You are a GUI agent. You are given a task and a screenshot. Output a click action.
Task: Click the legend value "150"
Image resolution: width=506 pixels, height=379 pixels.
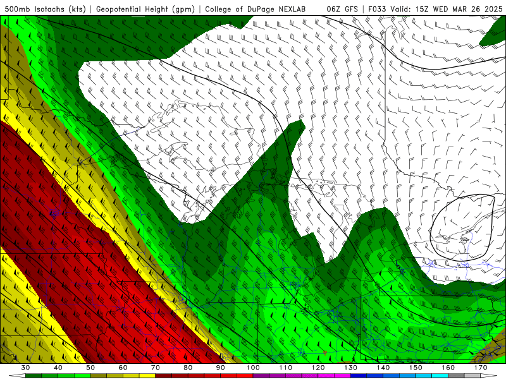(x=416, y=368)
